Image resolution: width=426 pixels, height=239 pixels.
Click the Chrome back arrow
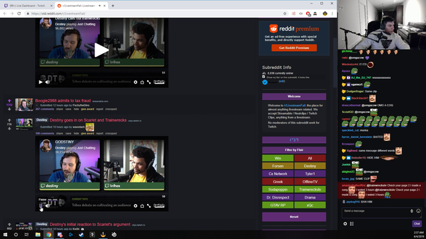(5, 13)
